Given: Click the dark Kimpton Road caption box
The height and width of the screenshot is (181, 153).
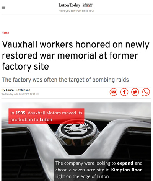Looking at the screenshot, I should click(x=99, y=170).
